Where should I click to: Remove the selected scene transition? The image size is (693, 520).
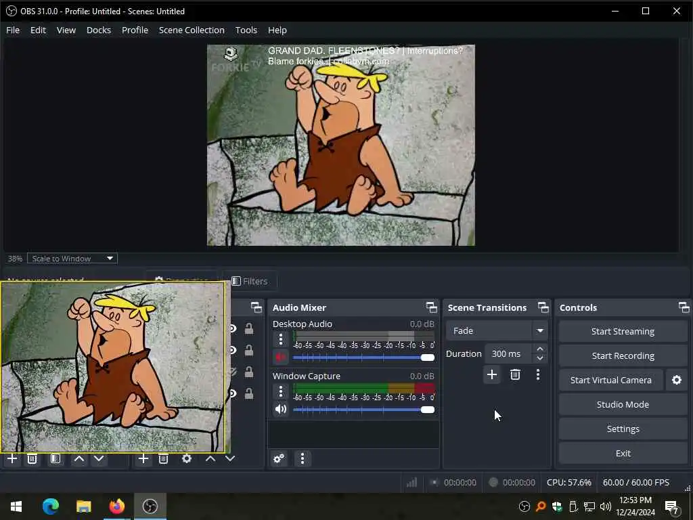click(515, 375)
